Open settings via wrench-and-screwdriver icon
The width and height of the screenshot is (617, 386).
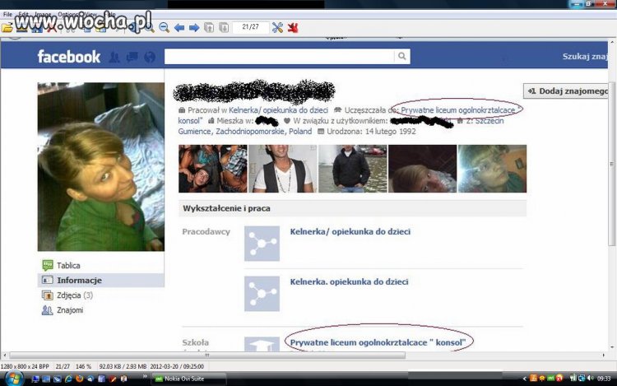coord(277,27)
